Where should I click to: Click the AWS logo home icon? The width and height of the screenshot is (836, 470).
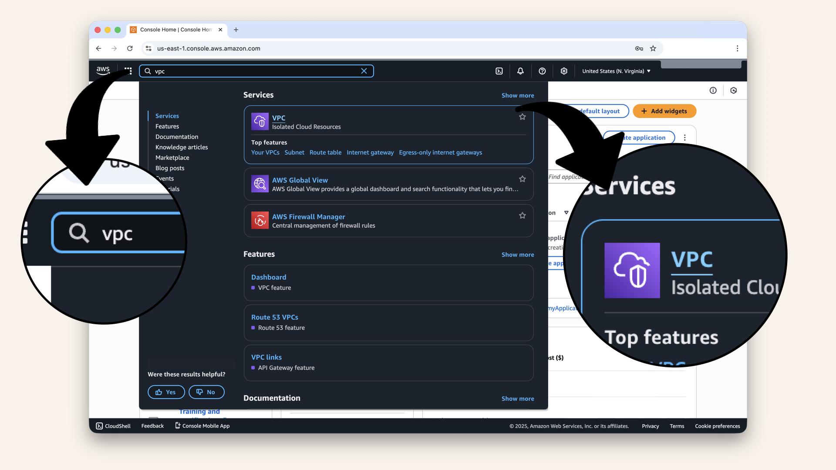pos(103,70)
